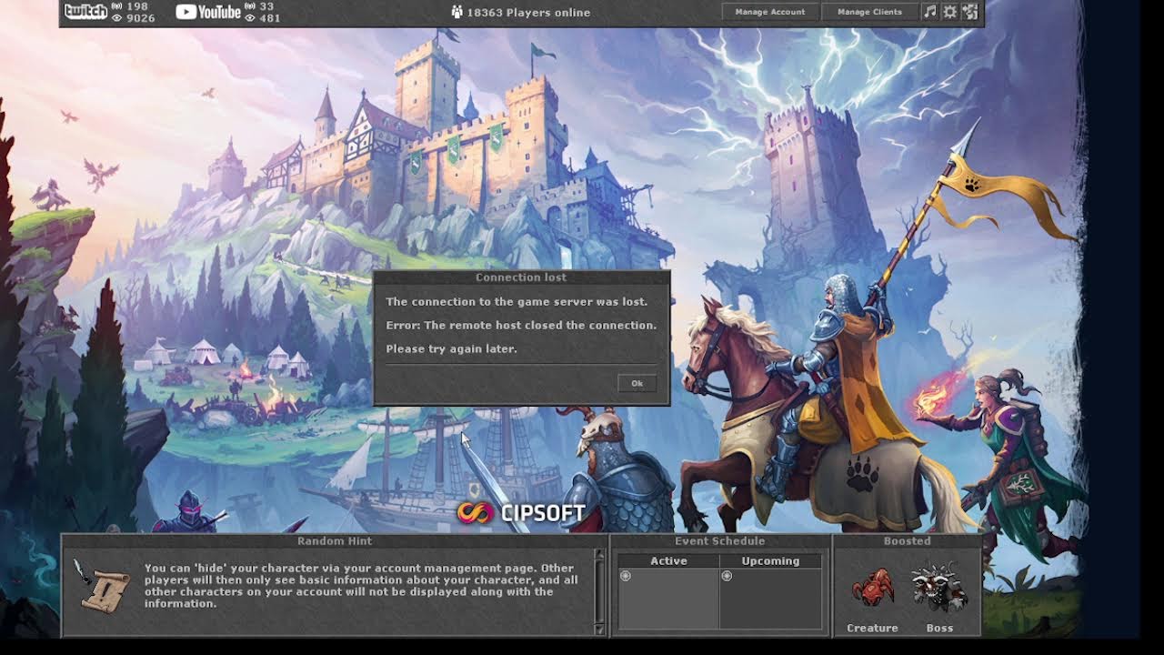Click the rightmost top-bar icon beside the gear
Image resolution: width=1164 pixels, height=655 pixels.
click(970, 12)
